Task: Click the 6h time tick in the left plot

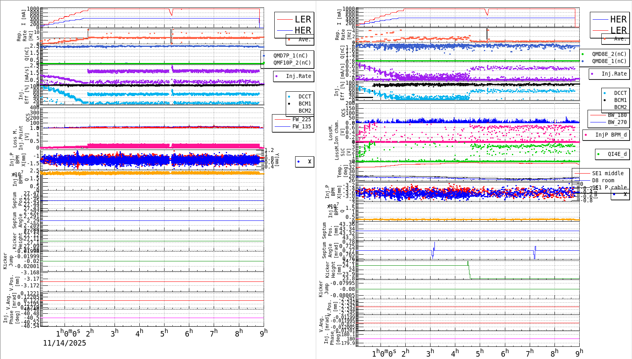Action: tap(189, 333)
